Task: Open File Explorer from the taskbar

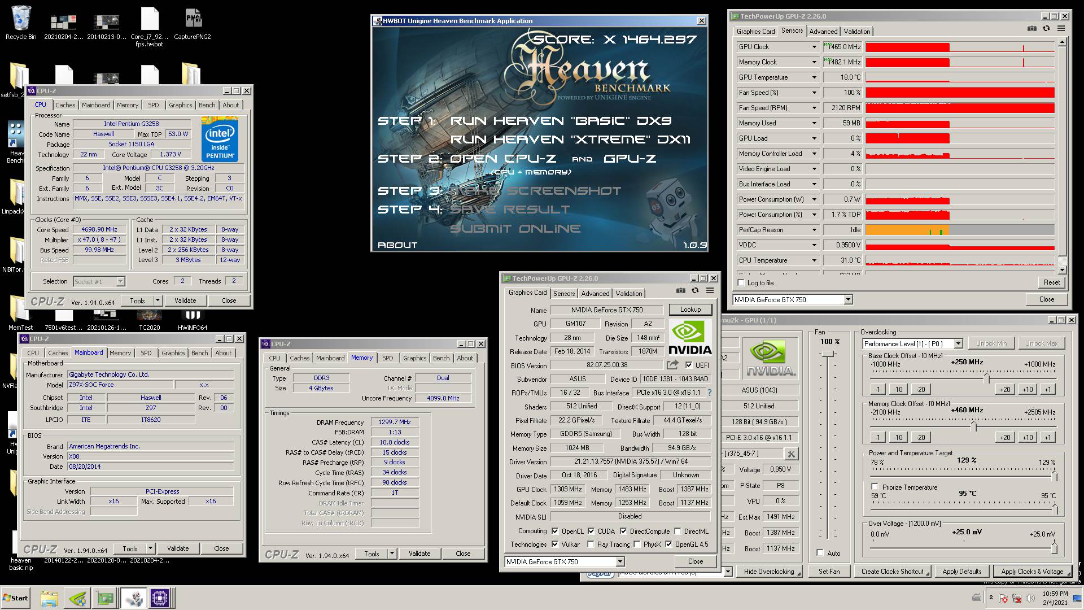Action: [49, 598]
